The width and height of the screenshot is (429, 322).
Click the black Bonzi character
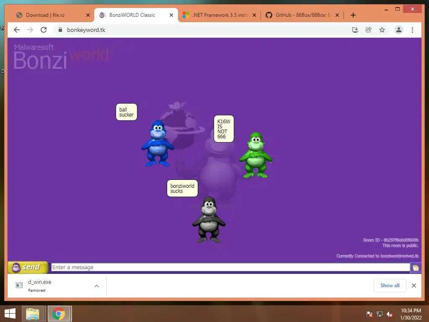209,220
